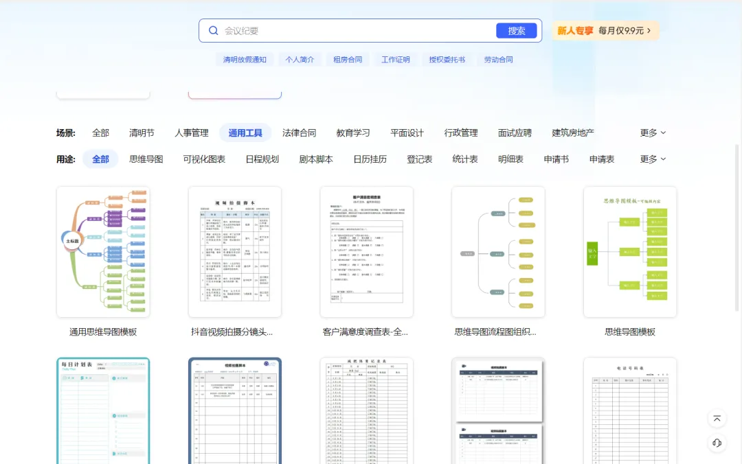Select the 法律合同 scene filter

pos(299,133)
